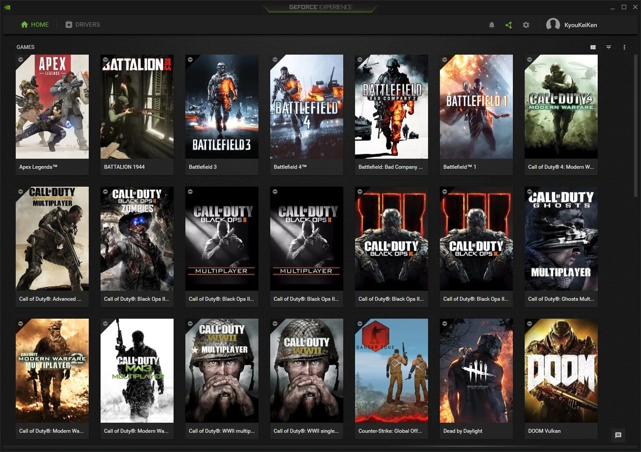641x452 pixels.
Task: Click status badge on Counter-Strike Danger Zone cover
Action: tap(360, 323)
